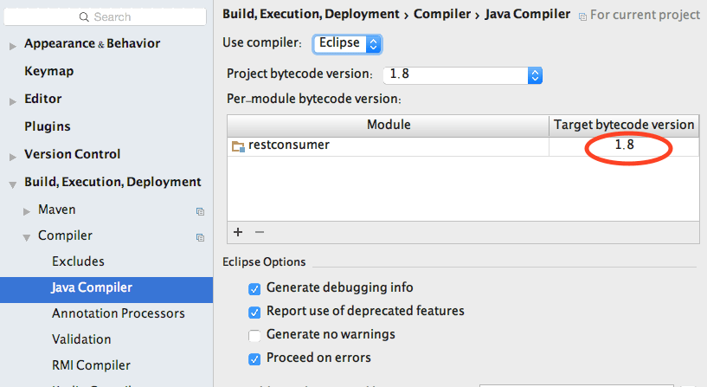
Task: Click restconsumer module folder icon
Action: (x=238, y=146)
